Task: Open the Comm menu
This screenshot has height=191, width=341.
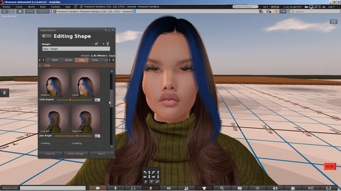Action: [19, 7]
